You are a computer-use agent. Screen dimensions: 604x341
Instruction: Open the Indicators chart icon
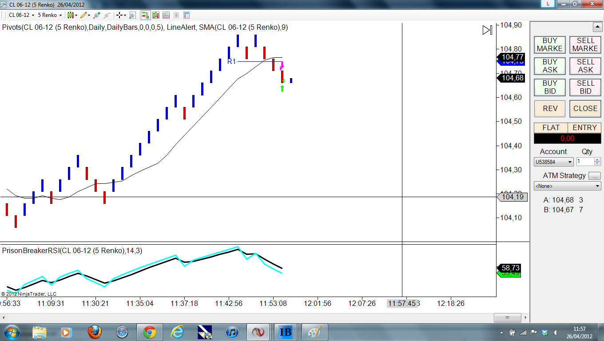pos(166,15)
